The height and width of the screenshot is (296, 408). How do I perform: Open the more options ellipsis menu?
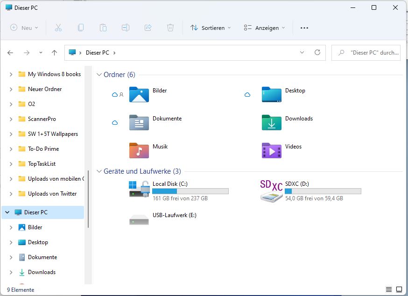click(304, 28)
